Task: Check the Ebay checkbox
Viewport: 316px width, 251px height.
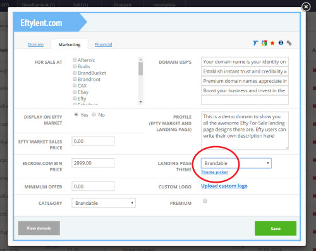Action: point(75,92)
